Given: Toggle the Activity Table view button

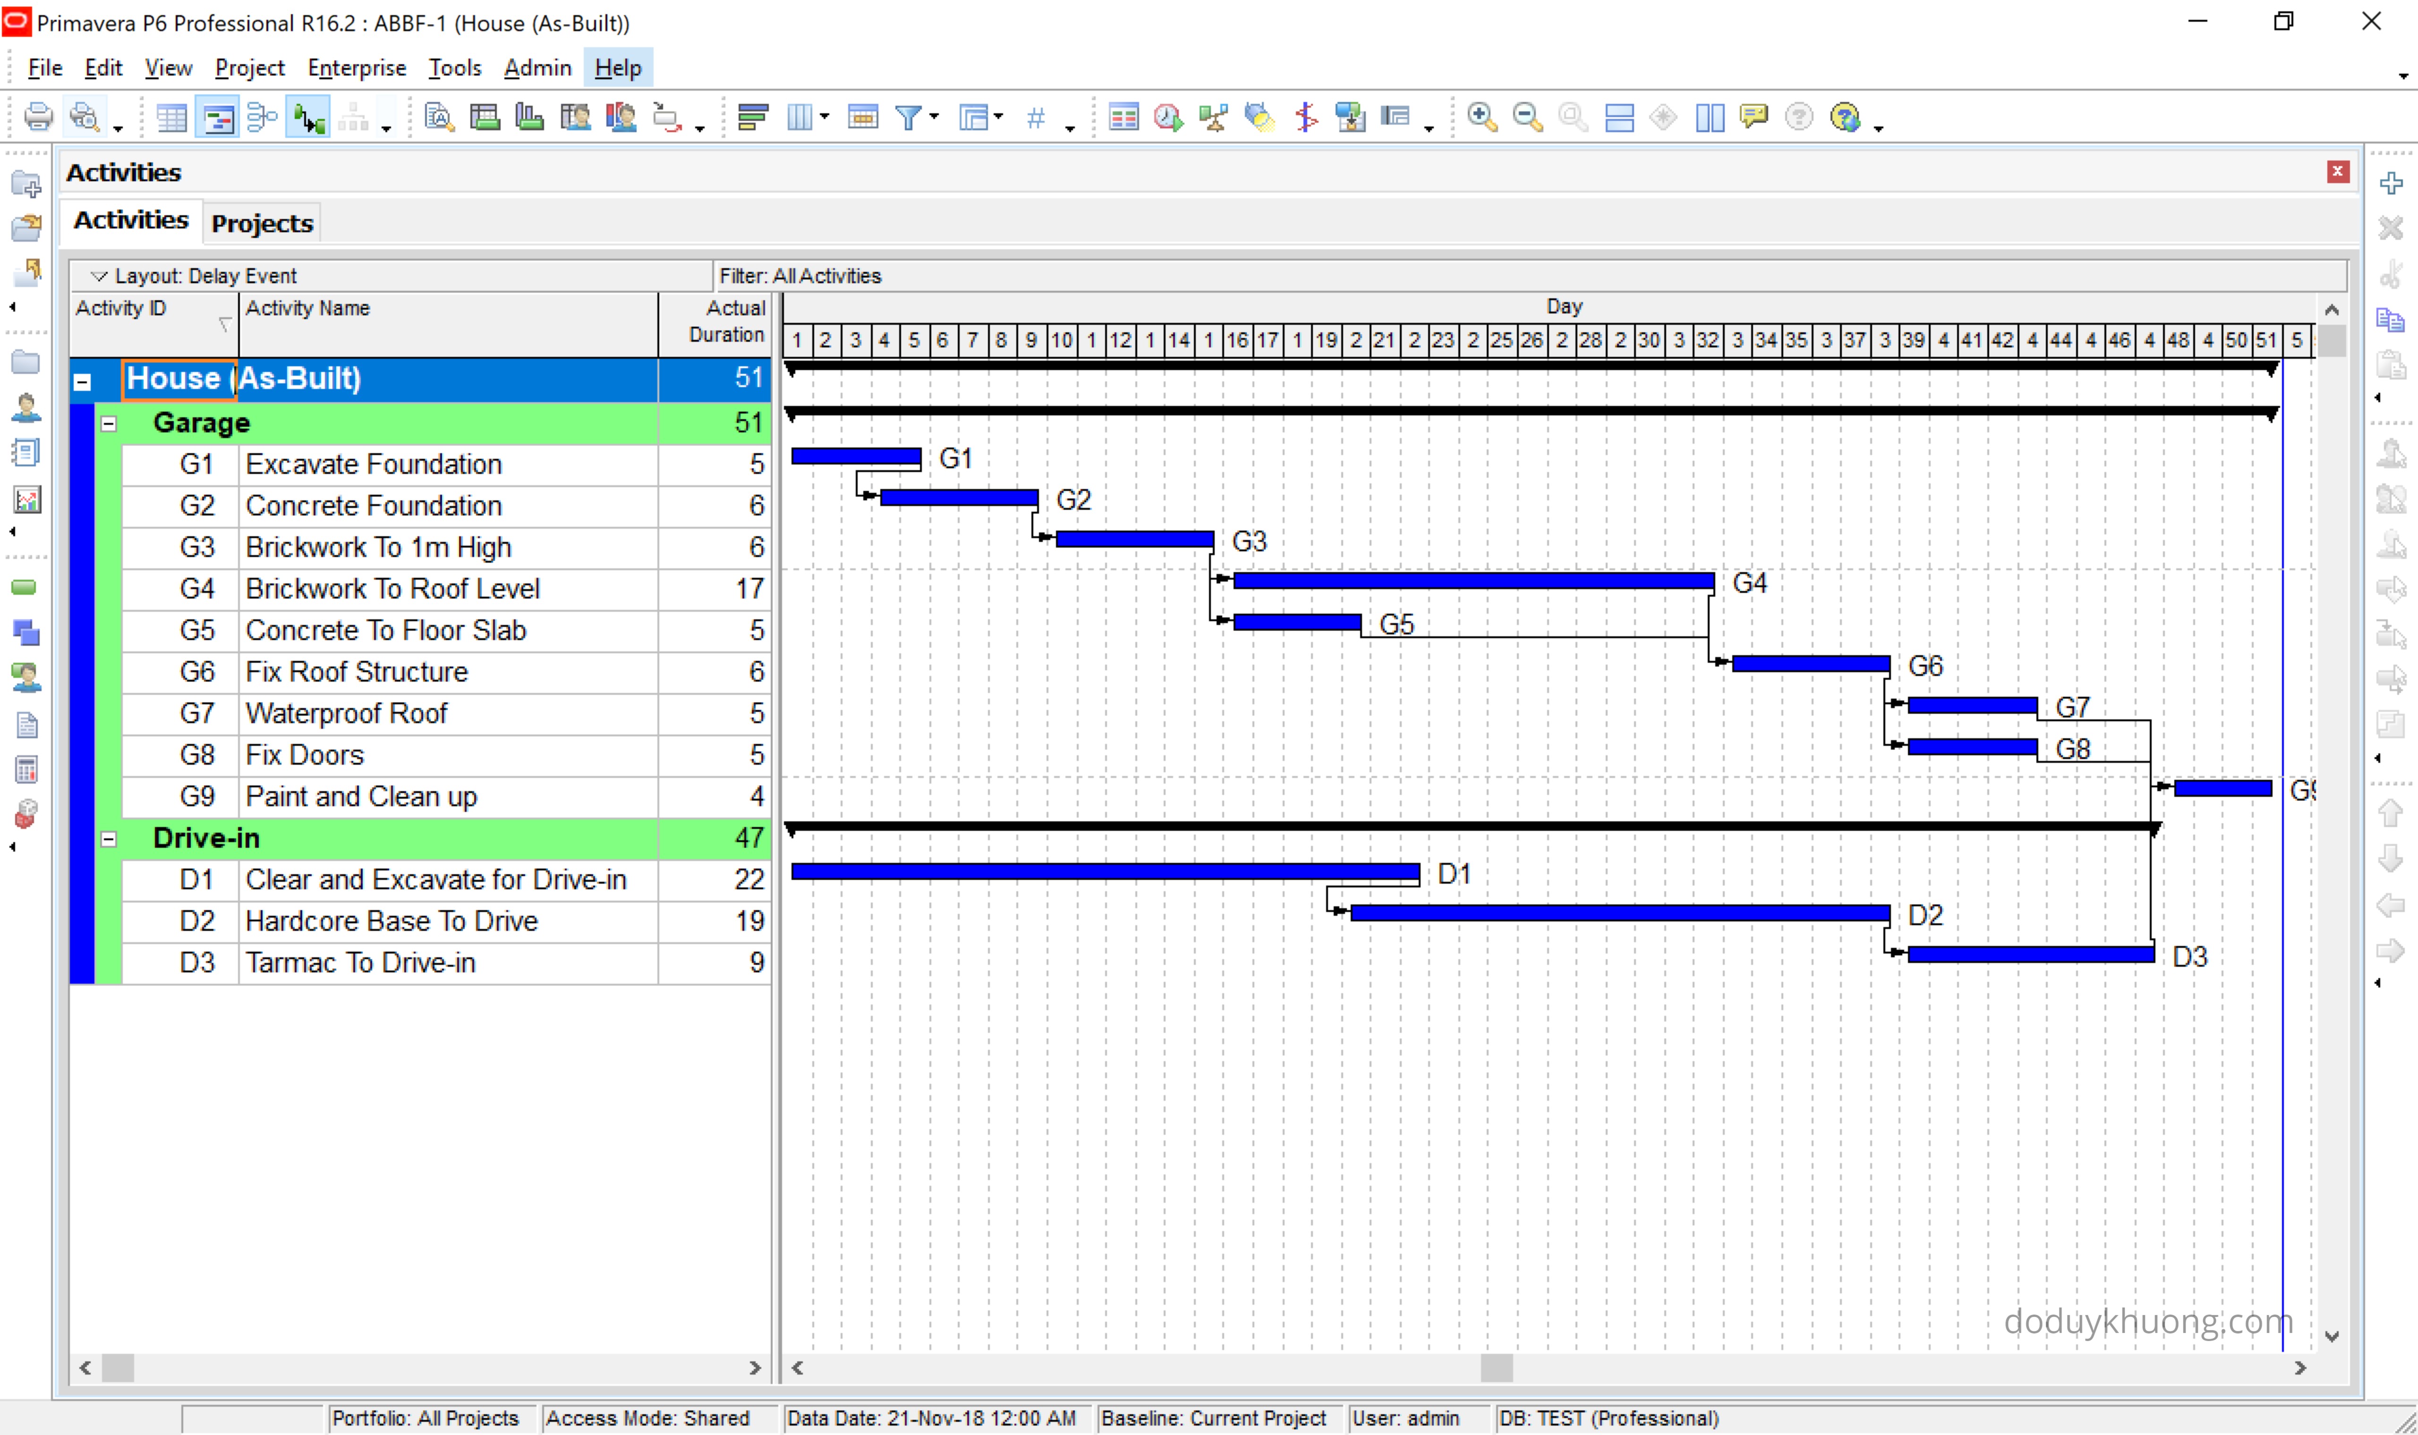Looking at the screenshot, I should [171, 118].
